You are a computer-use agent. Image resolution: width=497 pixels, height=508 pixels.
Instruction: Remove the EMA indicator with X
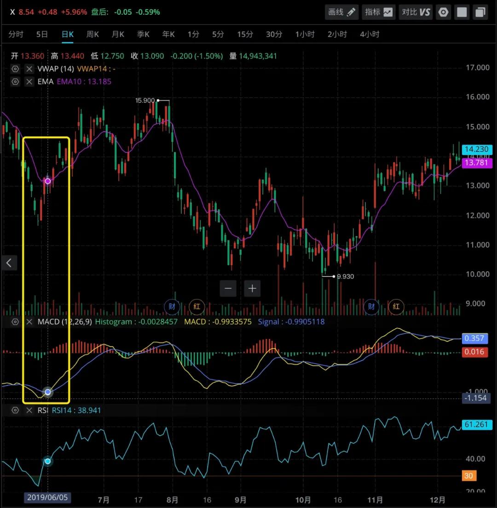(29, 82)
